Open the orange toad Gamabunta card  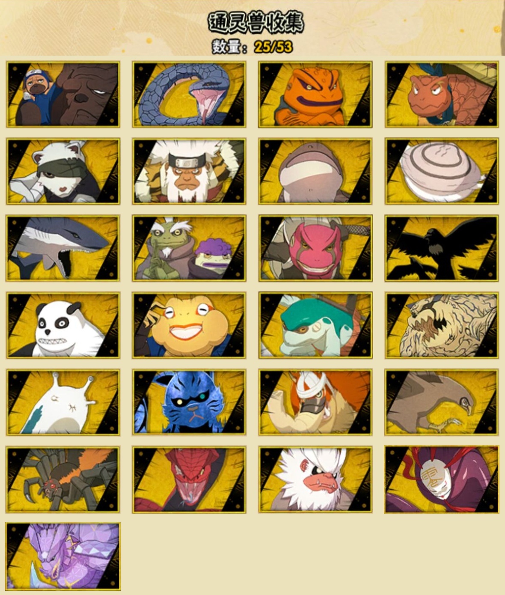tap(315, 94)
